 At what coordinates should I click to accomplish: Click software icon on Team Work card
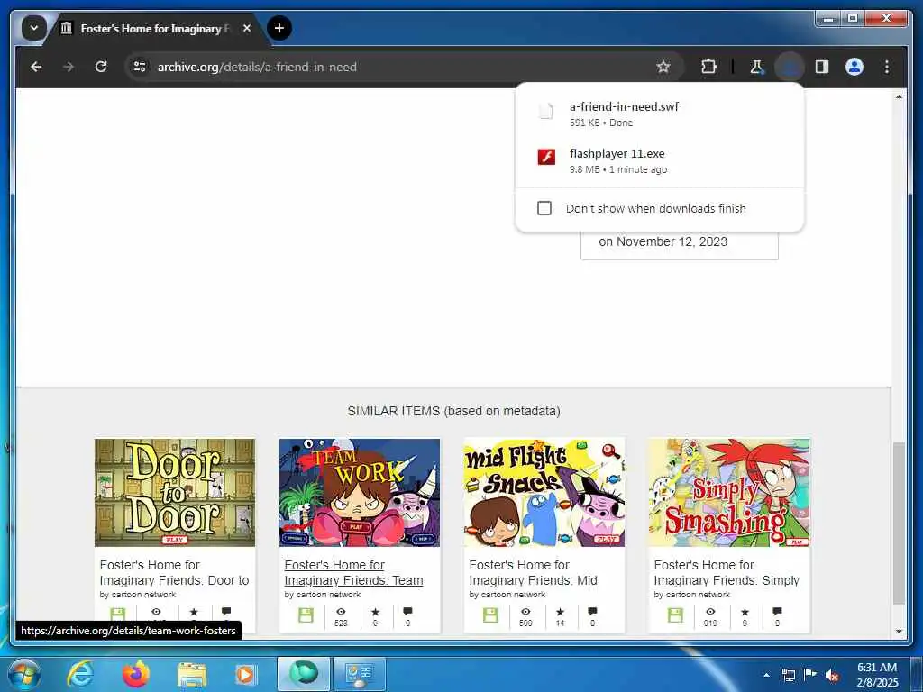pyautogui.click(x=306, y=615)
